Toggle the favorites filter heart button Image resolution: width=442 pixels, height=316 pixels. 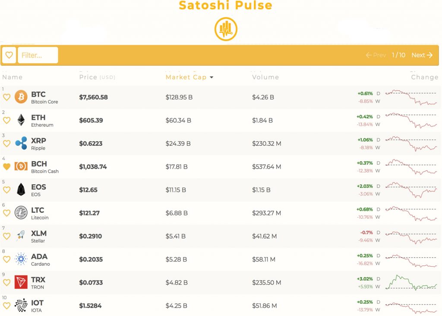click(9, 55)
